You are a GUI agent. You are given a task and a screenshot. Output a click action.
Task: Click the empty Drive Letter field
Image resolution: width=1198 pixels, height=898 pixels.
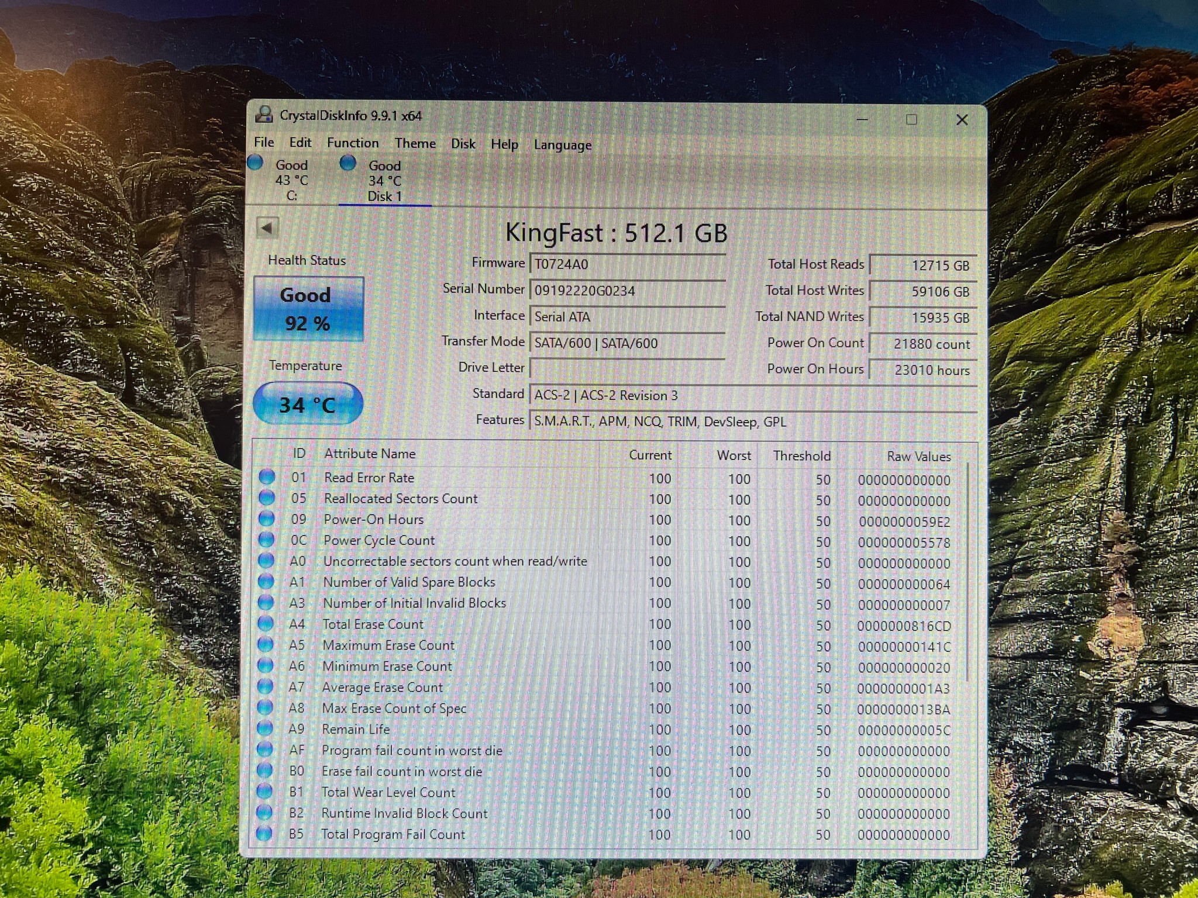(x=628, y=369)
